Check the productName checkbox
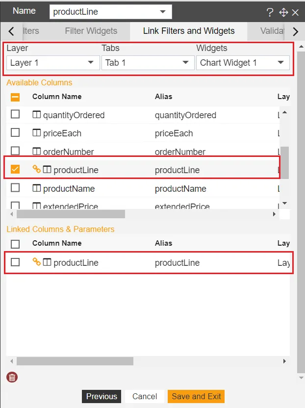Screen dimensions: 305x408 click(15, 188)
